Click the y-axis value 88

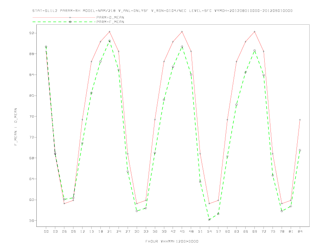(31, 54)
